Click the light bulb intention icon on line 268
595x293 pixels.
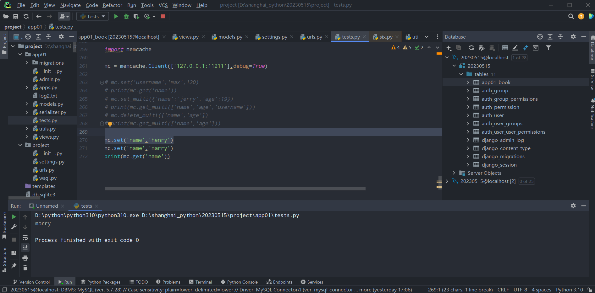coord(110,124)
